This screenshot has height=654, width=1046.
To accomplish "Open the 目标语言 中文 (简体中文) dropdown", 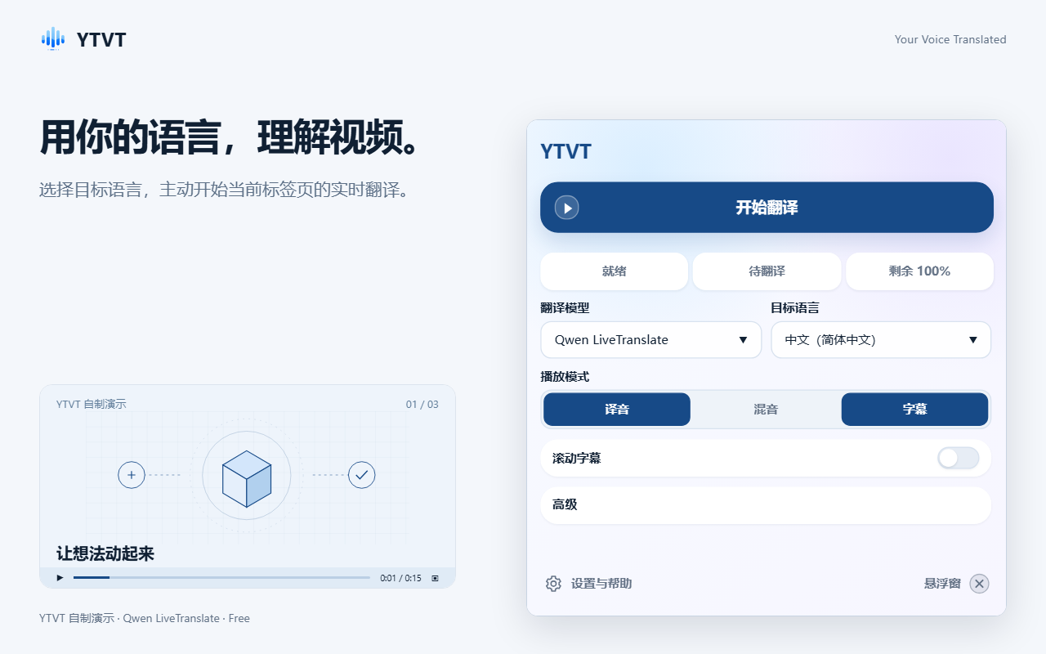I will pos(881,340).
